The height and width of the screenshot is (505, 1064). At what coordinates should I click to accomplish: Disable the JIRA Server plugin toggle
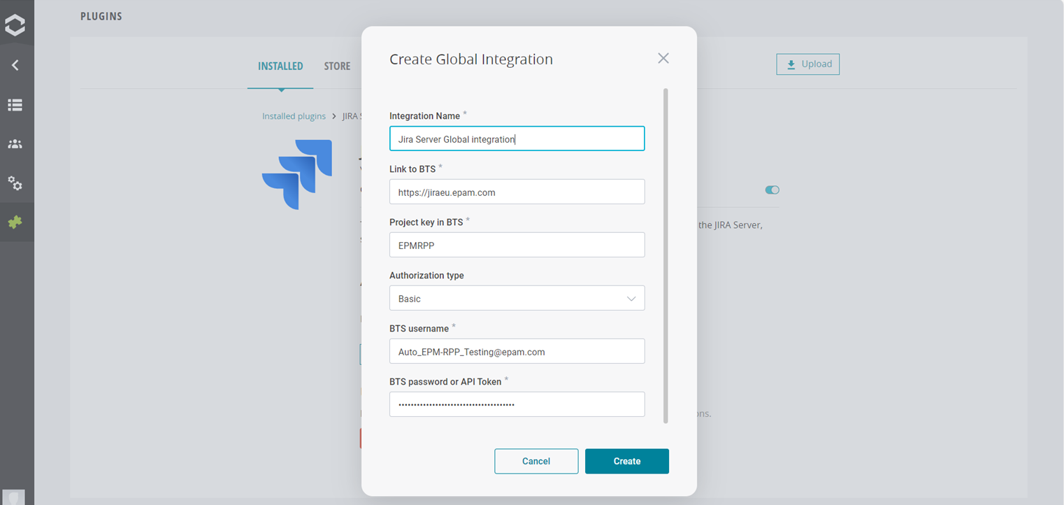[771, 190]
